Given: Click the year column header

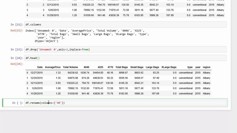Looking at the screenshot, I should 198,67.
